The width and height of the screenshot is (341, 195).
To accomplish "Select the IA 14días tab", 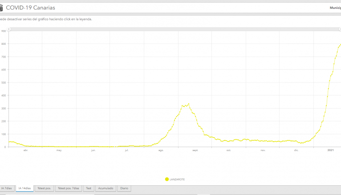I will (x=24, y=188).
